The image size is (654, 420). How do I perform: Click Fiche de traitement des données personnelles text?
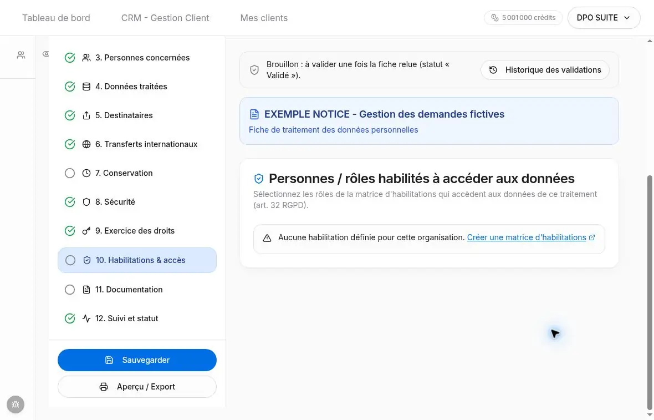tap(333, 130)
